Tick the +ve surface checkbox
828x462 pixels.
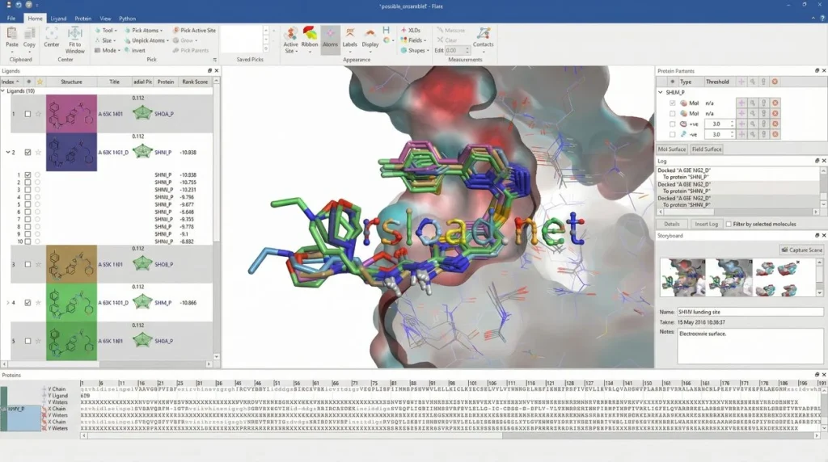point(672,124)
